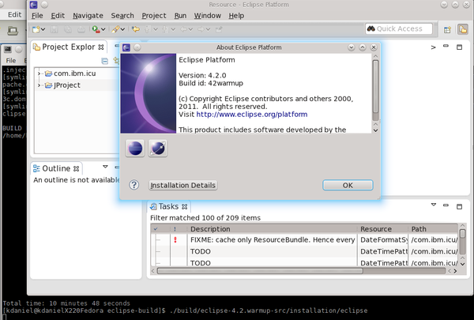Open the Outline view menu triangle
The height and width of the screenshot is (320, 474).
click(105, 167)
